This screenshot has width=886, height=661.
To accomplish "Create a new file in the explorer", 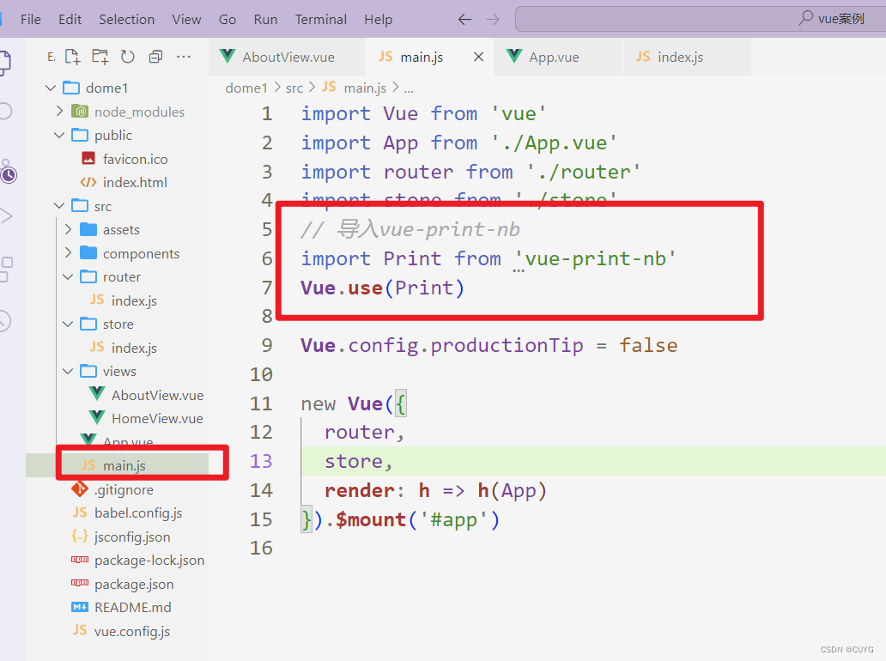I will 72,55.
